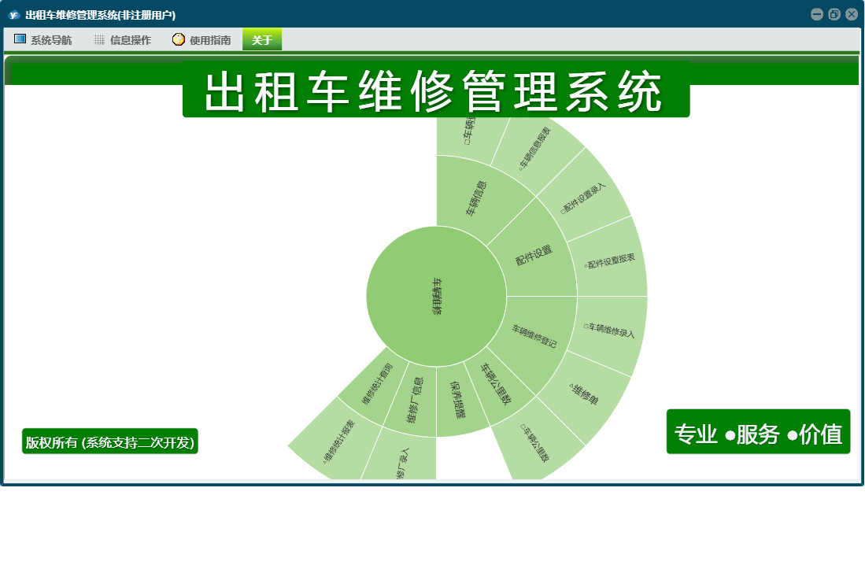Open the 信息操作 menu
The image size is (865, 569).
point(131,40)
